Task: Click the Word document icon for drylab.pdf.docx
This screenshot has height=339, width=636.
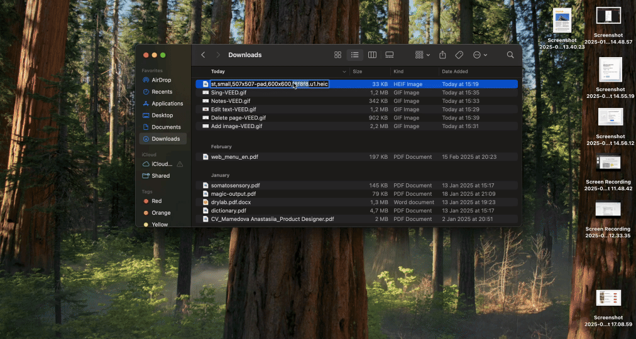Action: click(206, 202)
